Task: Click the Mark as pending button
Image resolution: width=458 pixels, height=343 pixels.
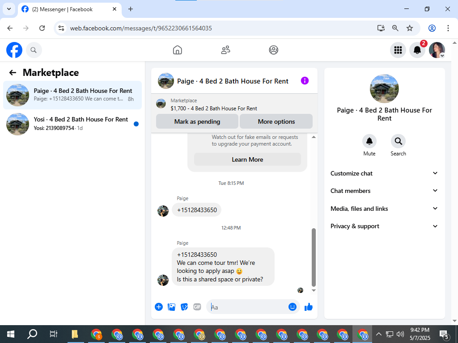Action: [197, 121]
